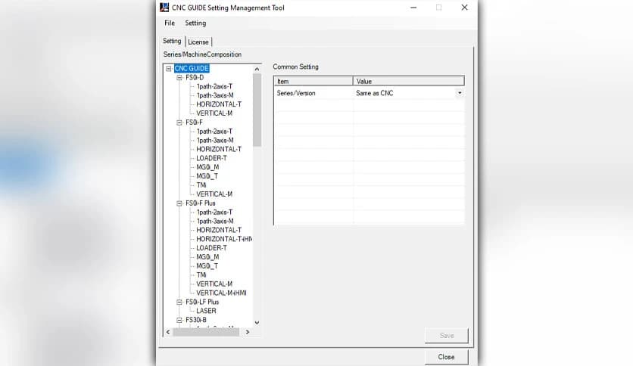Screen dimensions: 633x366
Task: Select MG0i_T under FS0i-F
Action: point(207,176)
